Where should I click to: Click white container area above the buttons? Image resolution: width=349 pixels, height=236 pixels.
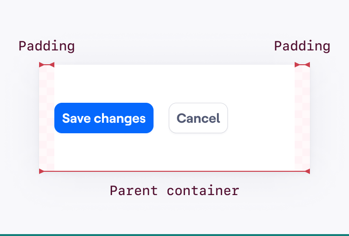pyautogui.click(x=174, y=84)
